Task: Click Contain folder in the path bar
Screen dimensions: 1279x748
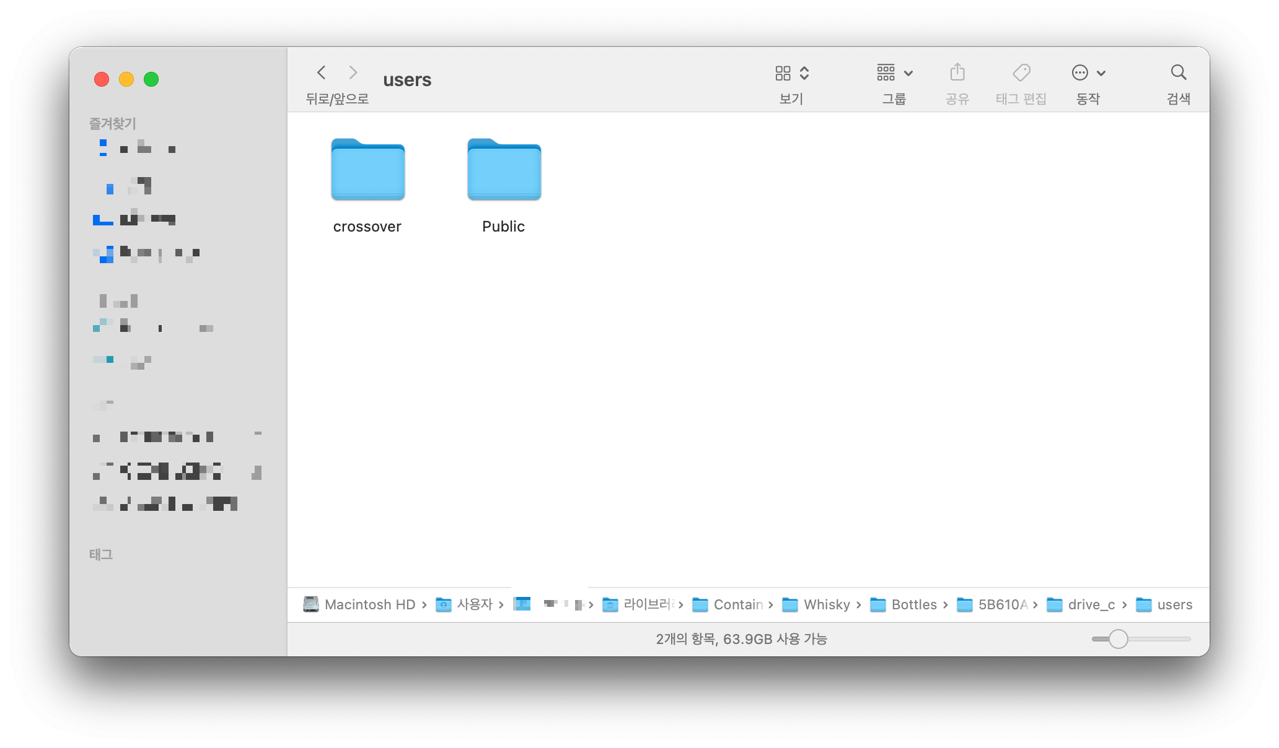Action: coord(727,604)
